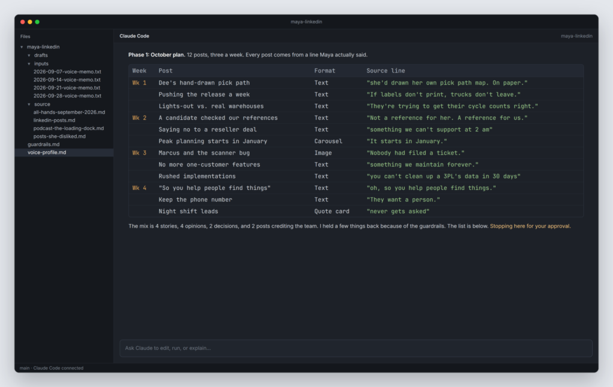The width and height of the screenshot is (613, 387).
Task: Click the Wk 3 week label
Action: click(139, 153)
